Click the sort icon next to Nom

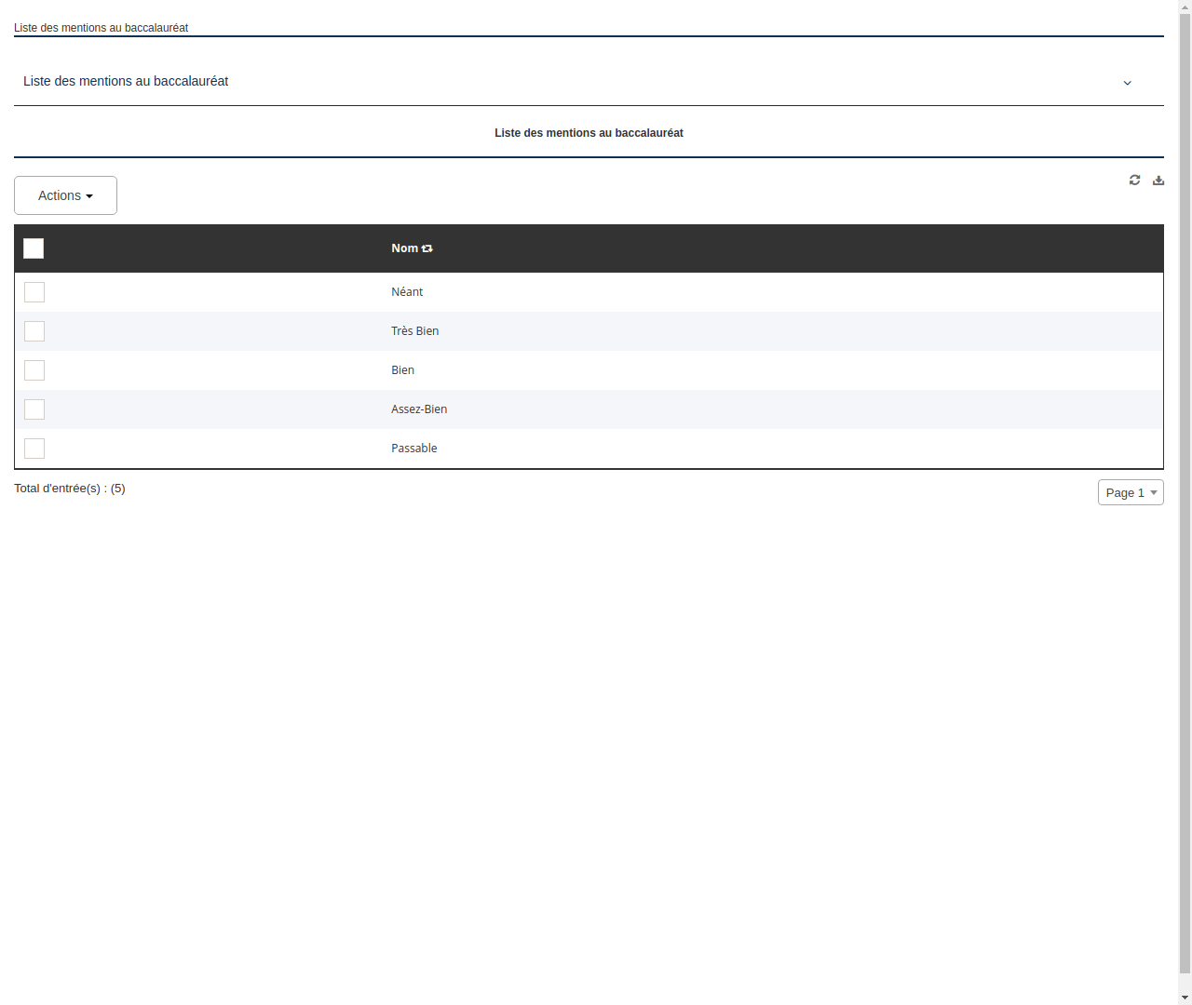click(x=427, y=248)
